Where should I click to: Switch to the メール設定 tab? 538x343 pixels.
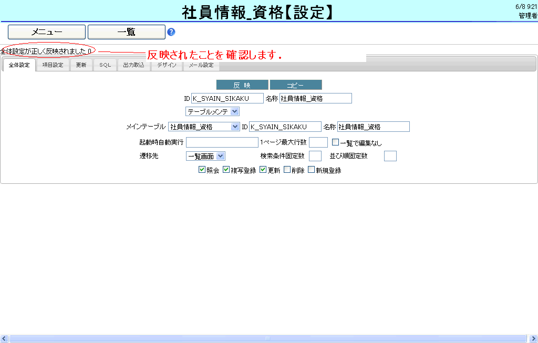point(201,65)
